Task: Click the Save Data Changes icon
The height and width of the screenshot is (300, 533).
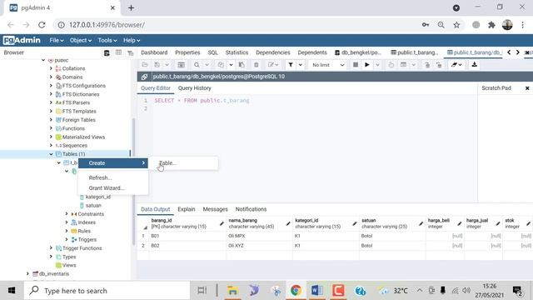Action: click(x=182, y=65)
